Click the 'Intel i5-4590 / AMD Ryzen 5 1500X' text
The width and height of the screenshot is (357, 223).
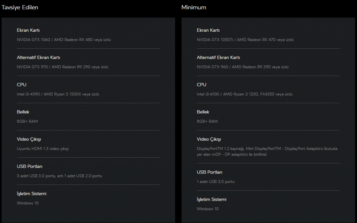point(60,94)
